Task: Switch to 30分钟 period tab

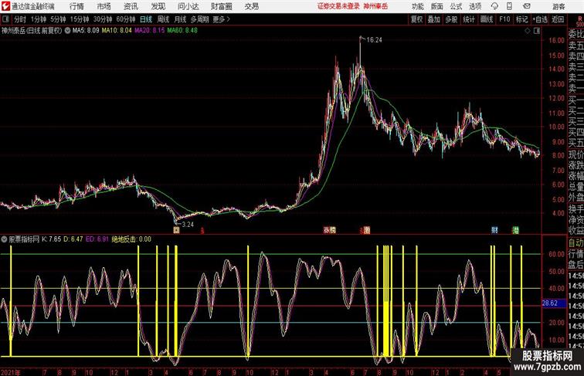Action: coord(103,19)
